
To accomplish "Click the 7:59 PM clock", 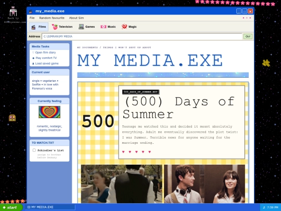I will [273, 207].
